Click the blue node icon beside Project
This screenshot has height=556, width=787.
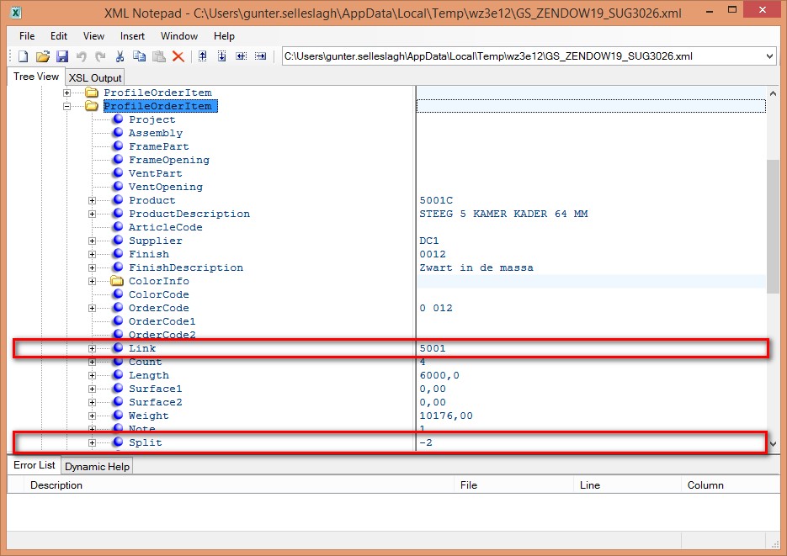point(118,119)
